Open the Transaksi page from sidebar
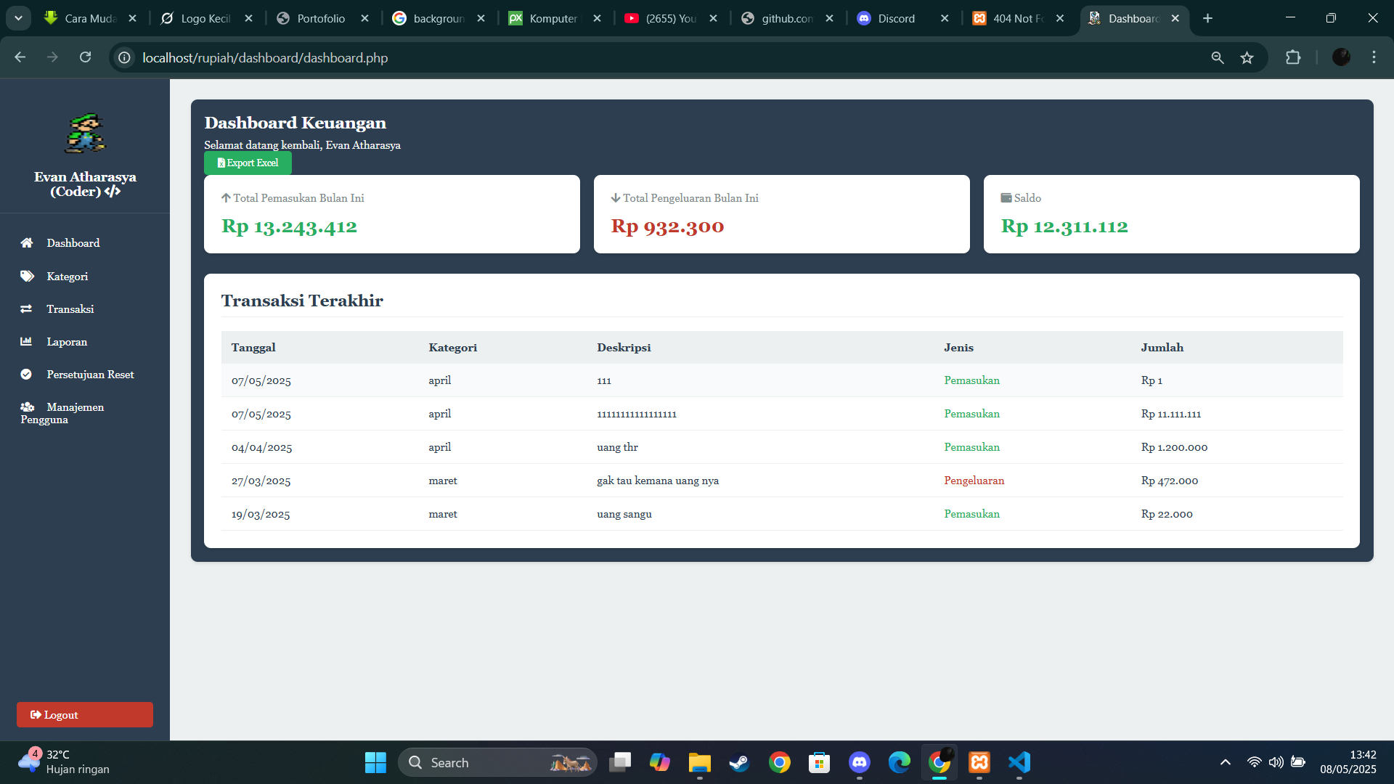1394x784 pixels. coord(70,309)
